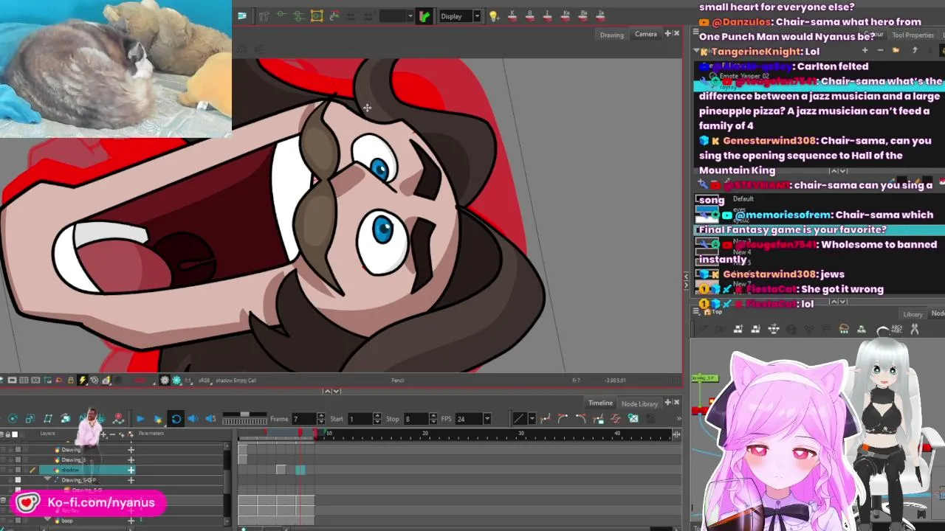The image size is (945, 531).
Task: Click the grid icon in camera view status bar
Action: (24, 381)
